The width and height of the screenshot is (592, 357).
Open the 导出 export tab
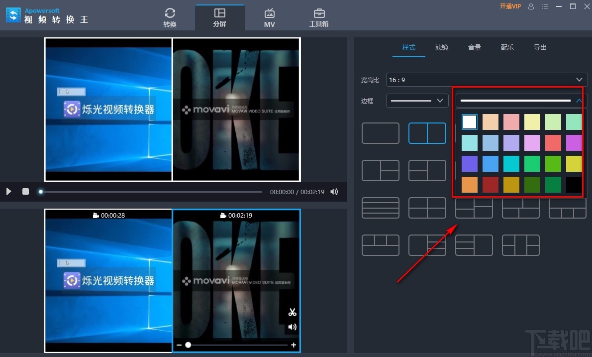pyautogui.click(x=540, y=47)
